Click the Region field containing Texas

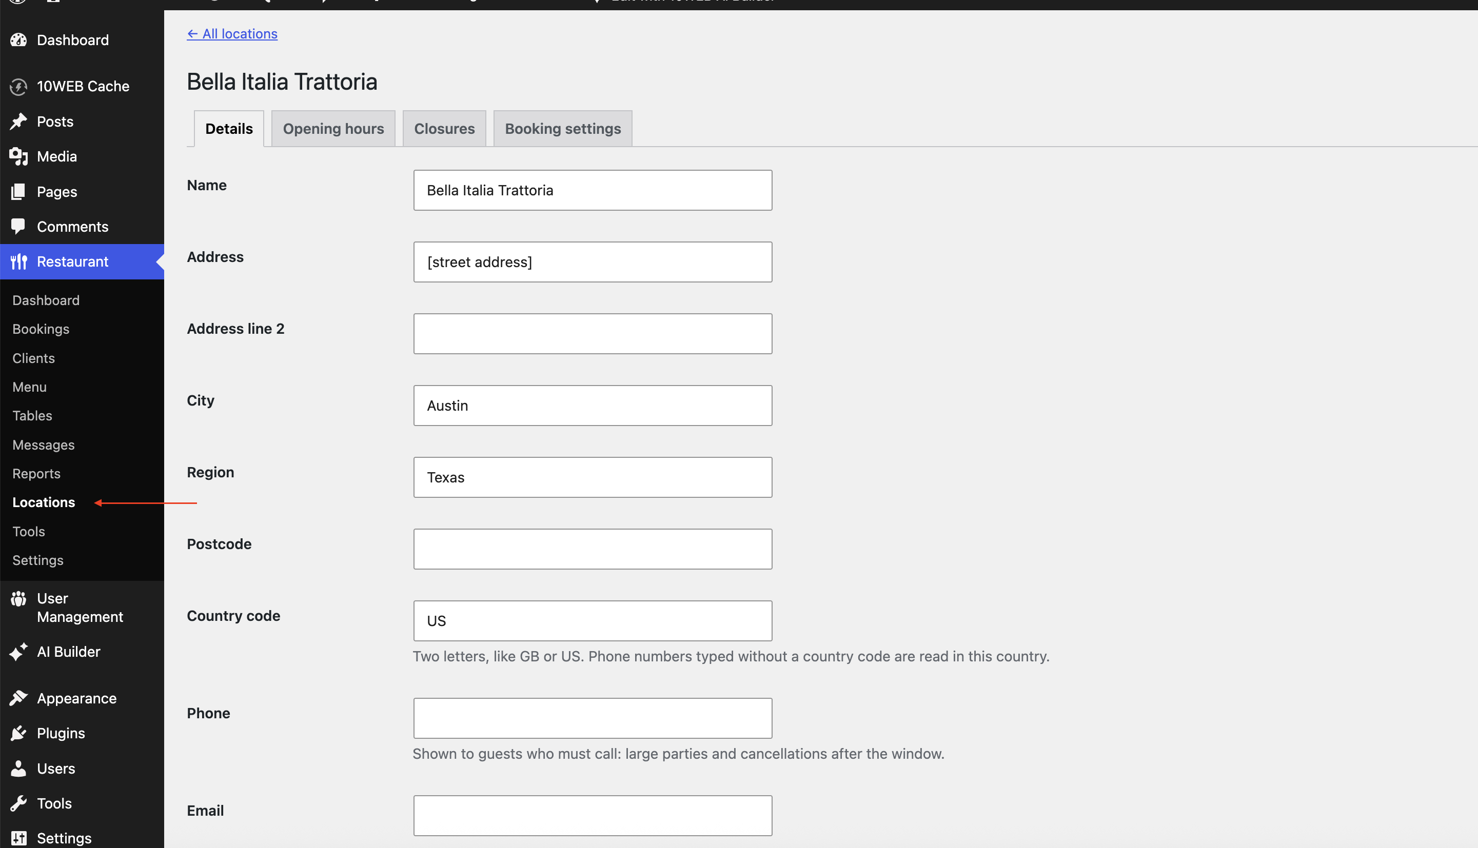point(593,478)
